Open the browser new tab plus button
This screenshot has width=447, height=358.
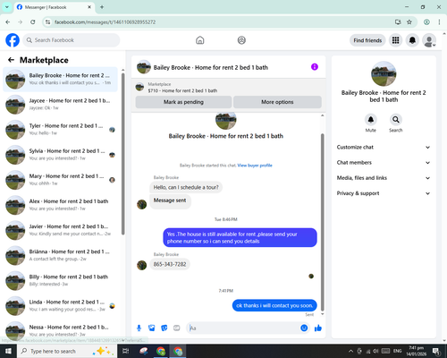[102, 7]
